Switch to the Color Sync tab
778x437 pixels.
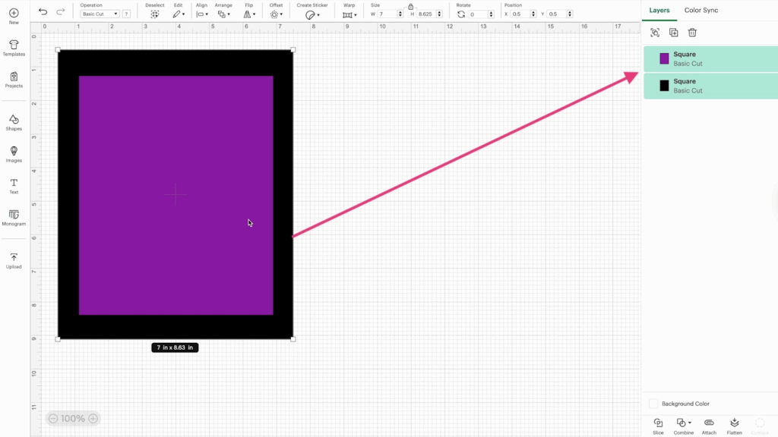tap(701, 10)
